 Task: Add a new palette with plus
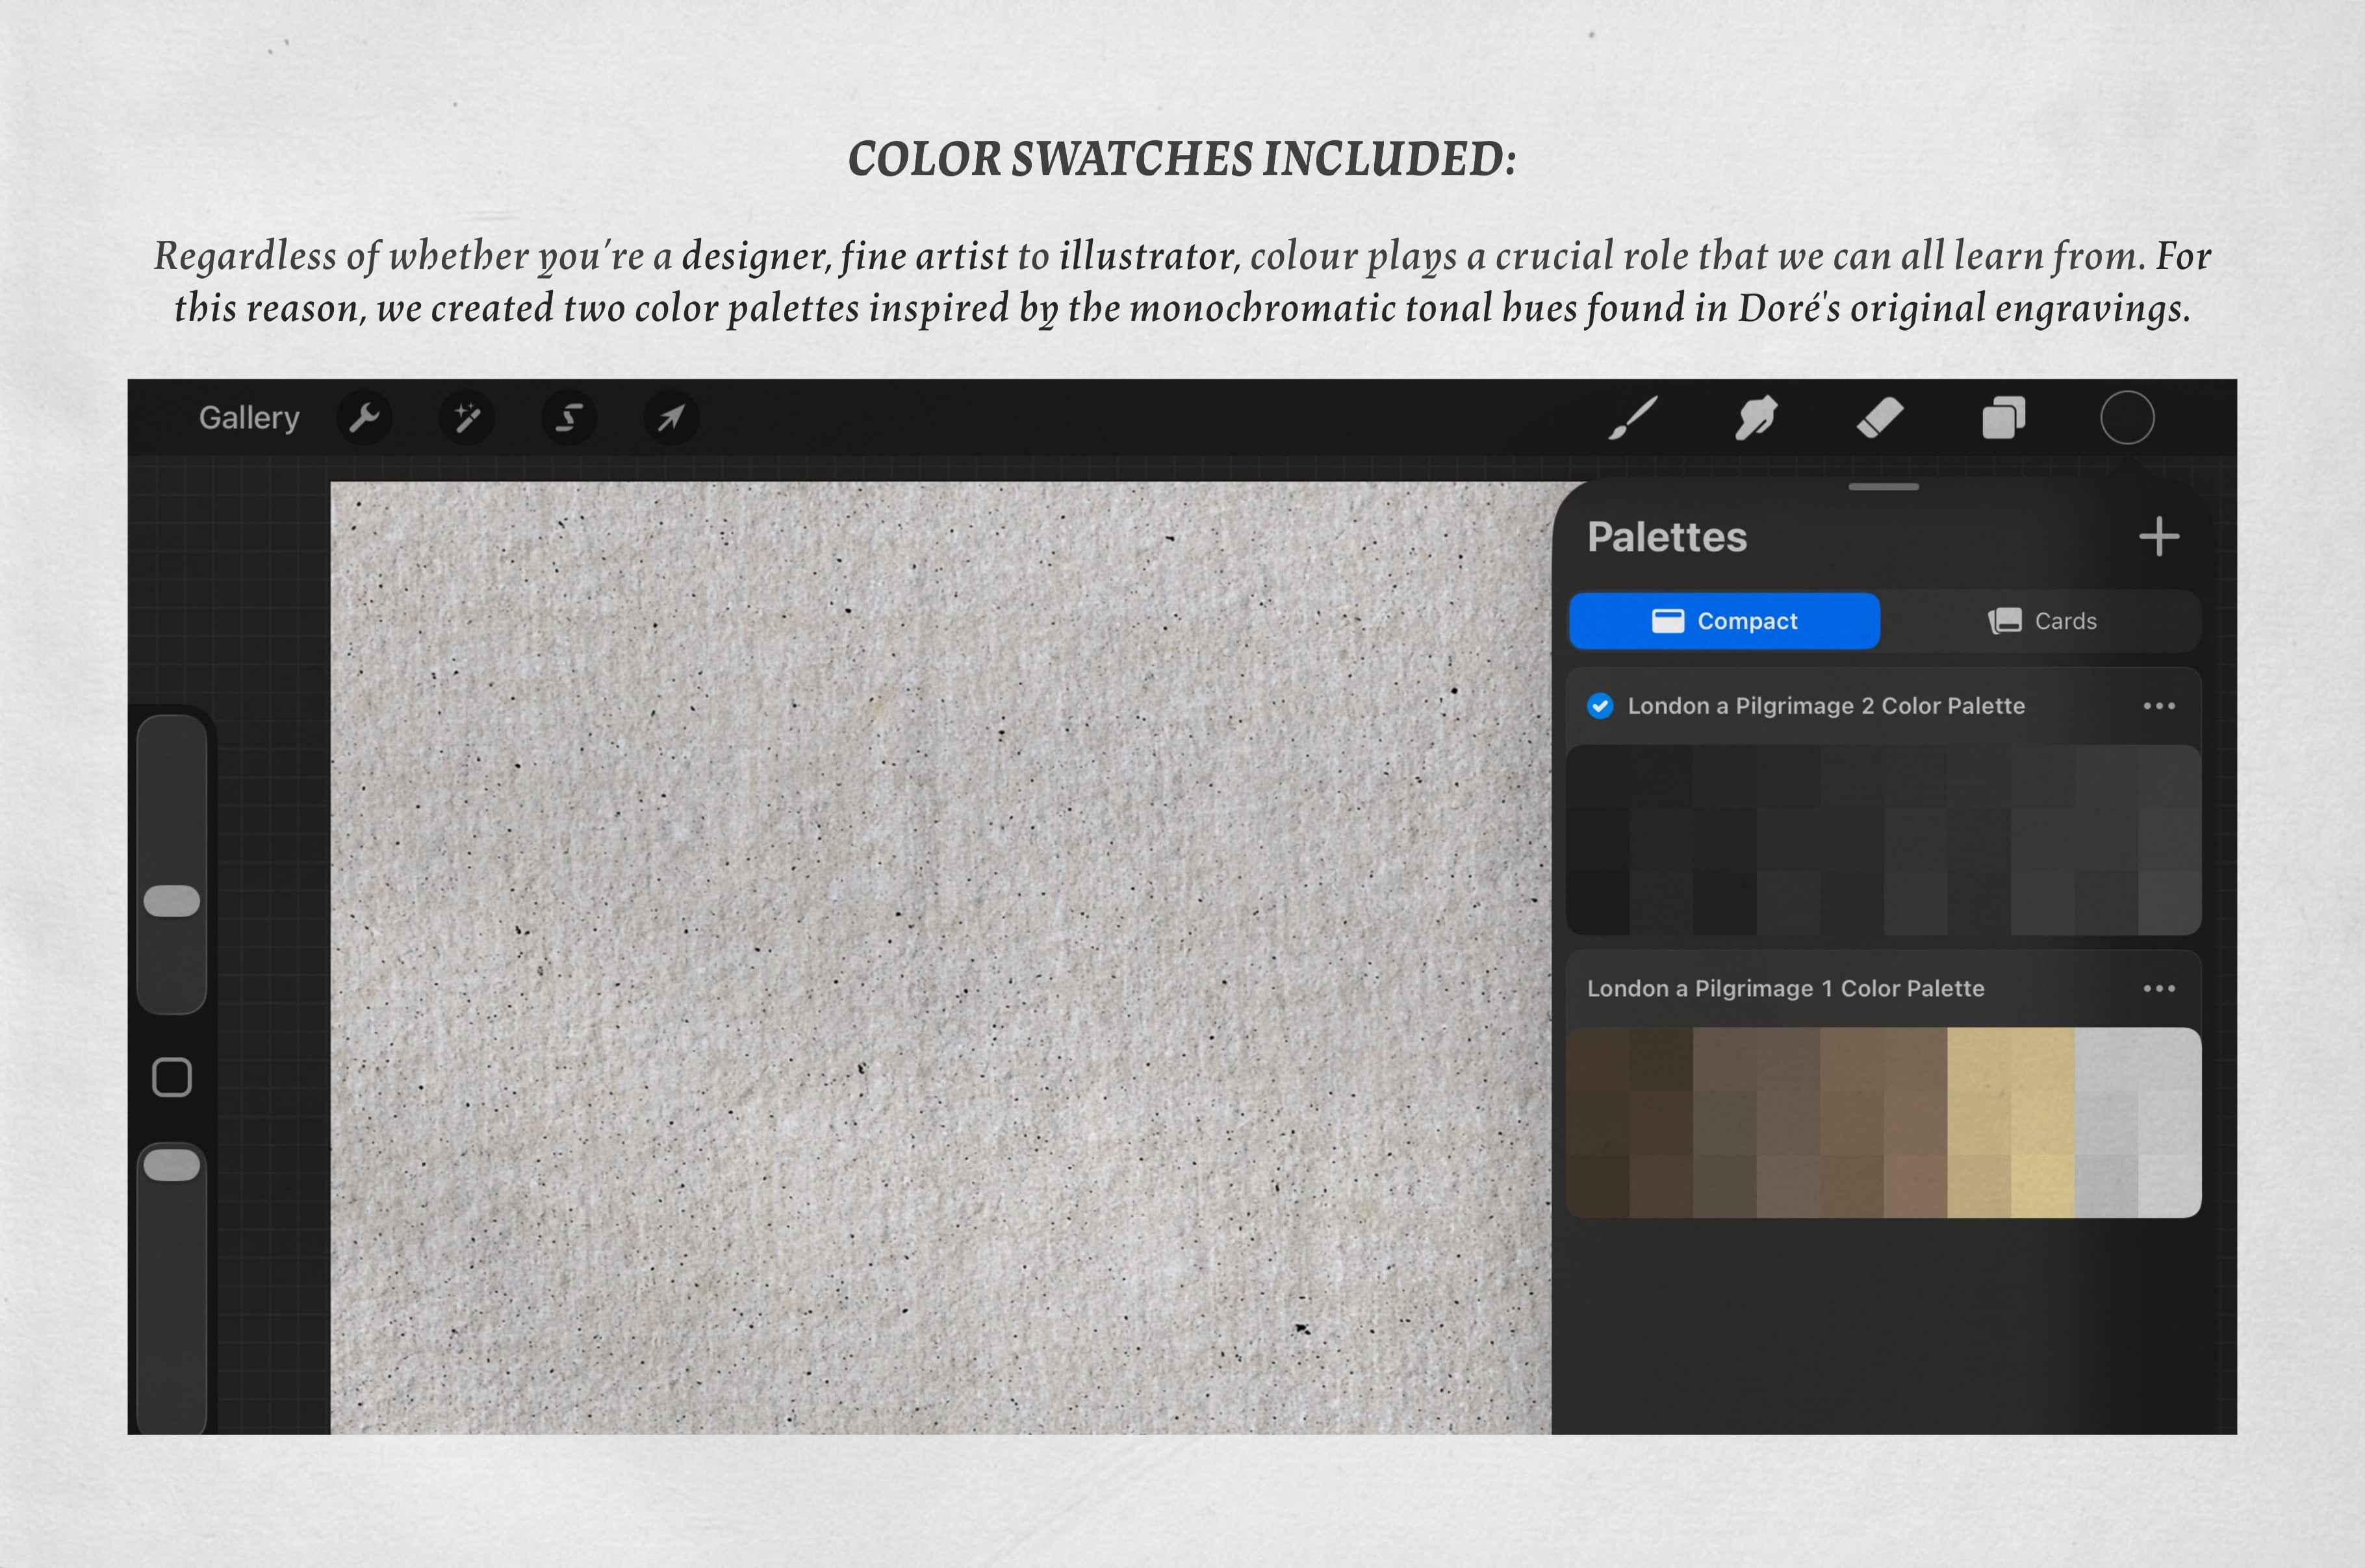click(x=2159, y=537)
